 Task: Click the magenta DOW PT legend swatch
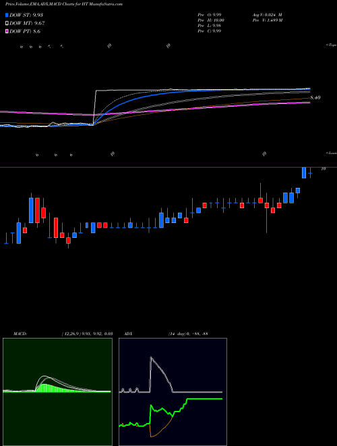[7, 31]
